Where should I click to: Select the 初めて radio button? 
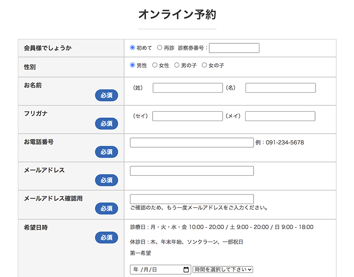[x=132, y=48]
